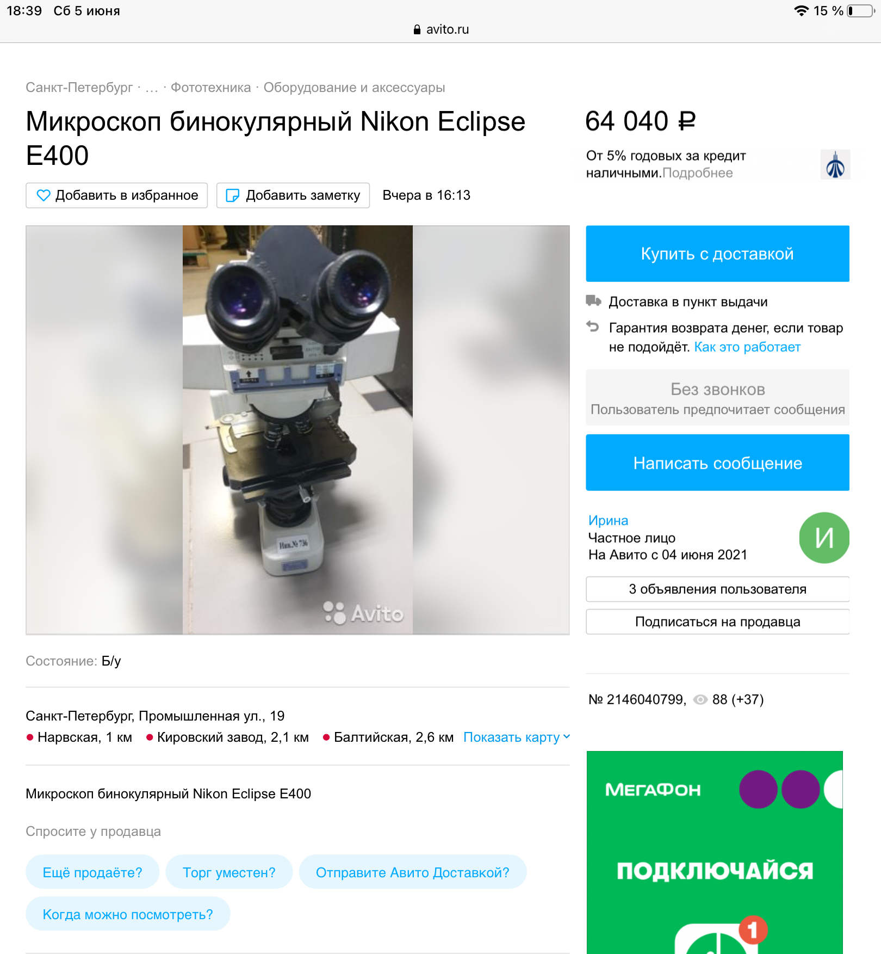Click the heart icon for favorites
The image size is (881, 954).
43,195
